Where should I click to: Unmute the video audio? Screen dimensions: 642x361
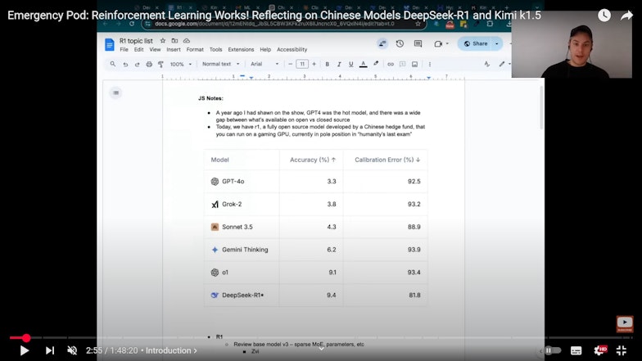pyautogui.click(x=72, y=350)
